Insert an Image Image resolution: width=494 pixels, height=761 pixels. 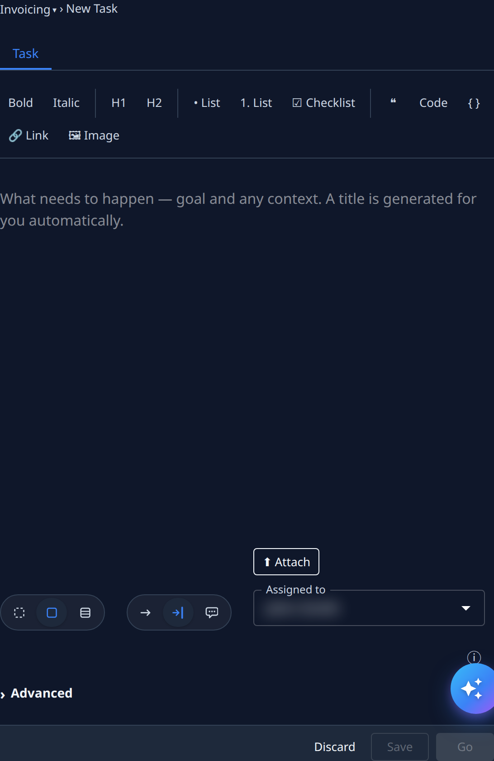94,135
